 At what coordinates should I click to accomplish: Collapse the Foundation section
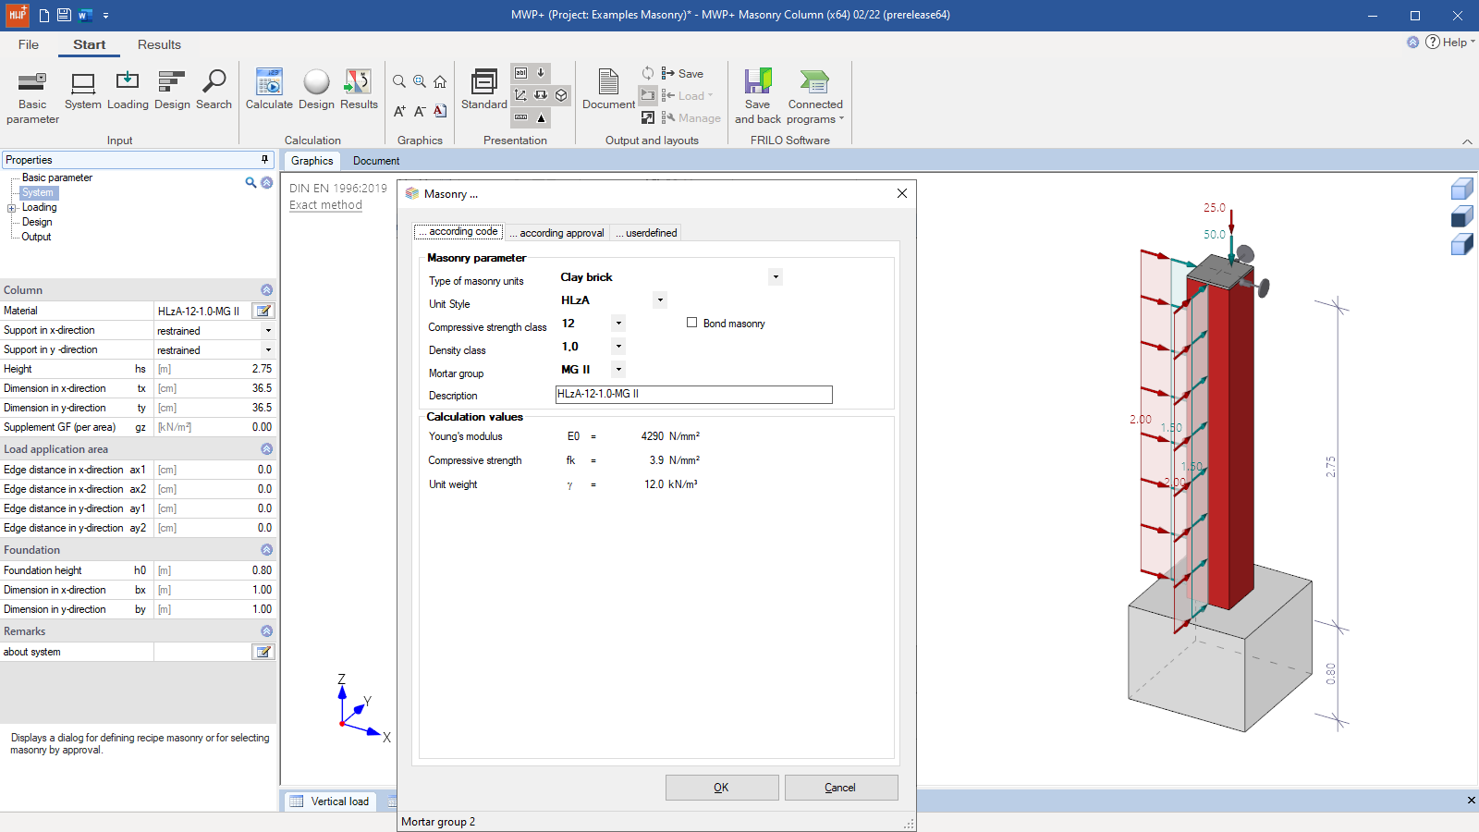266,550
